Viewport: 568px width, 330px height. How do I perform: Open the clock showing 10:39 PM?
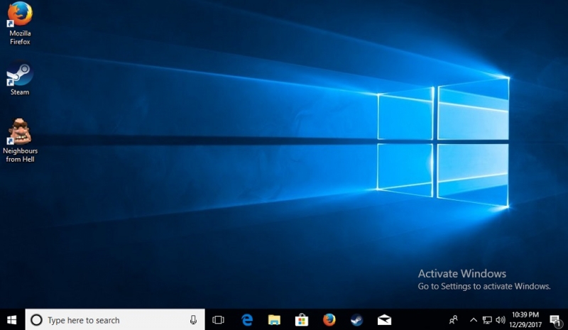[x=525, y=319]
